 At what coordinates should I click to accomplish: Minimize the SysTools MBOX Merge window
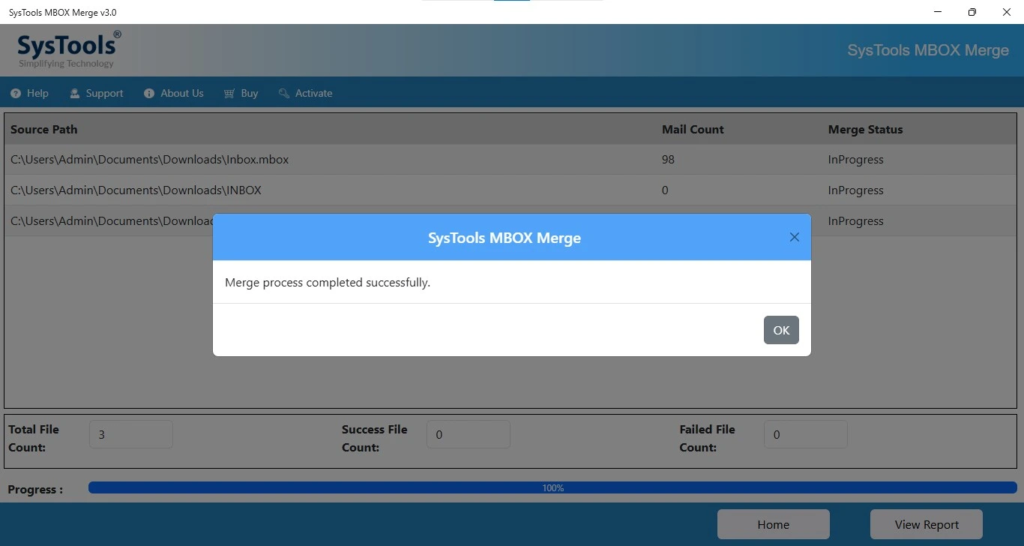[938, 12]
